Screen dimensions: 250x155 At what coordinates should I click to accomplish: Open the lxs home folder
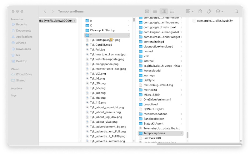pyautogui.click(x=18, y=55)
